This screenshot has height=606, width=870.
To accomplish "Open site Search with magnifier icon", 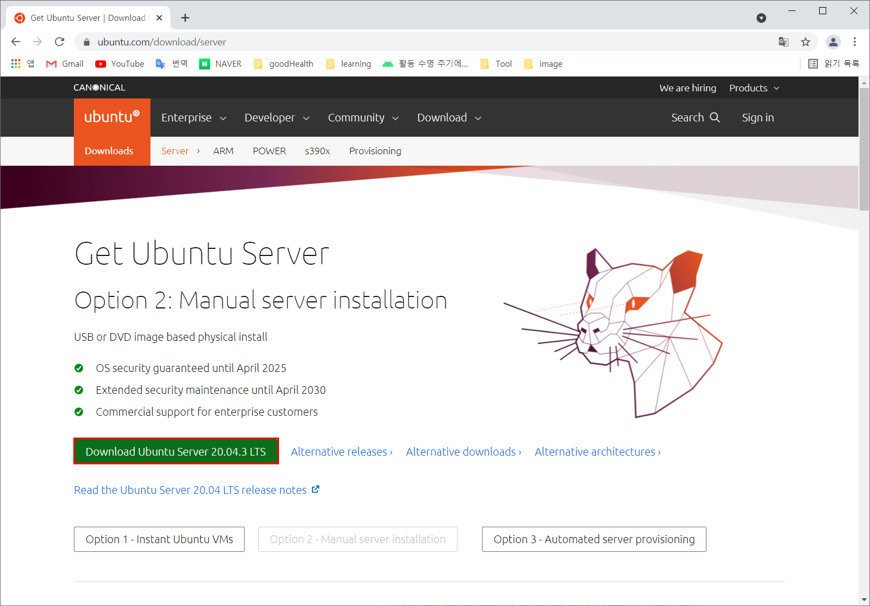I will click(x=695, y=118).
